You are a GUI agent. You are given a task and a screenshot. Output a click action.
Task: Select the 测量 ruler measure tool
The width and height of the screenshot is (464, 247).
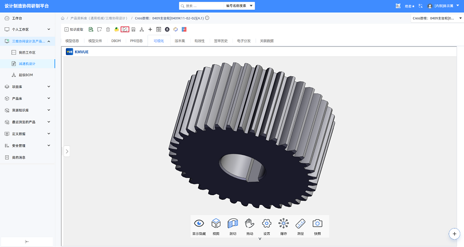pyautogui.click(x=300, y=227)
